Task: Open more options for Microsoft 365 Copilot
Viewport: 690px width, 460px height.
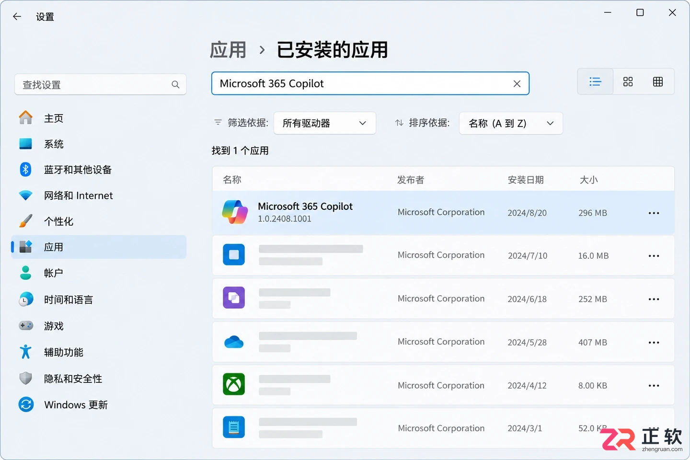Action: [654, 213]
